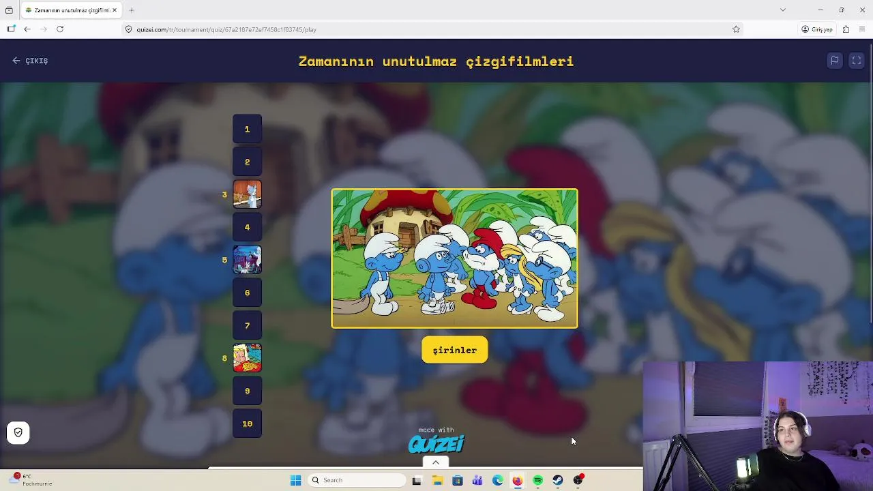
Task: Click the şirinler label
Action: click(x=454, y=350)
